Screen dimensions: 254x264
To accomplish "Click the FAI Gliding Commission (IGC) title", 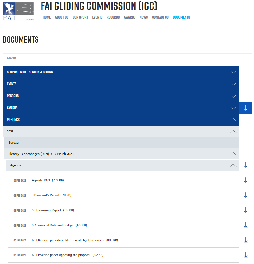I will click(99, 6).
